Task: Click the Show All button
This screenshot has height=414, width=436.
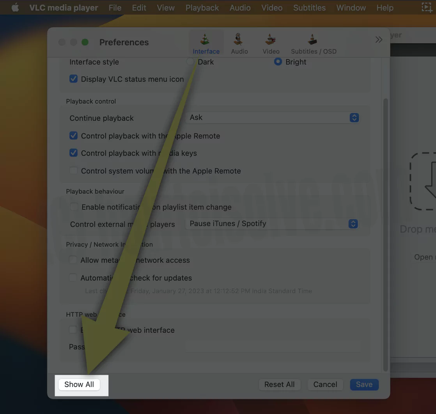Action: (x=79, y=384)
